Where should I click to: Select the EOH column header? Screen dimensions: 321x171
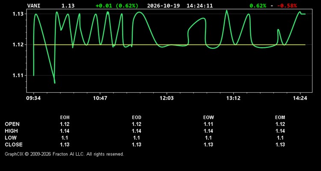coord(65,118)
